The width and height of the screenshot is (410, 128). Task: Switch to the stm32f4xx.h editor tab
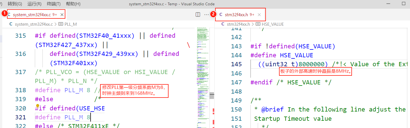pyautogui.click(x=236, y=15)
